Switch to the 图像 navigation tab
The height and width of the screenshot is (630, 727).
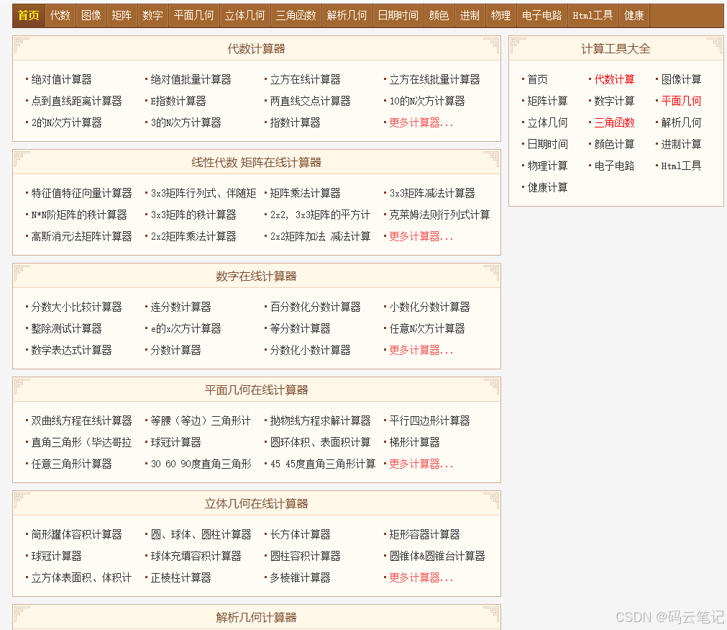tap(91, 15)
